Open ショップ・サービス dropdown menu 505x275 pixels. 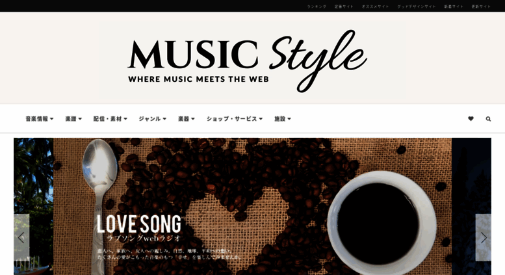click(x=235, y=119)
